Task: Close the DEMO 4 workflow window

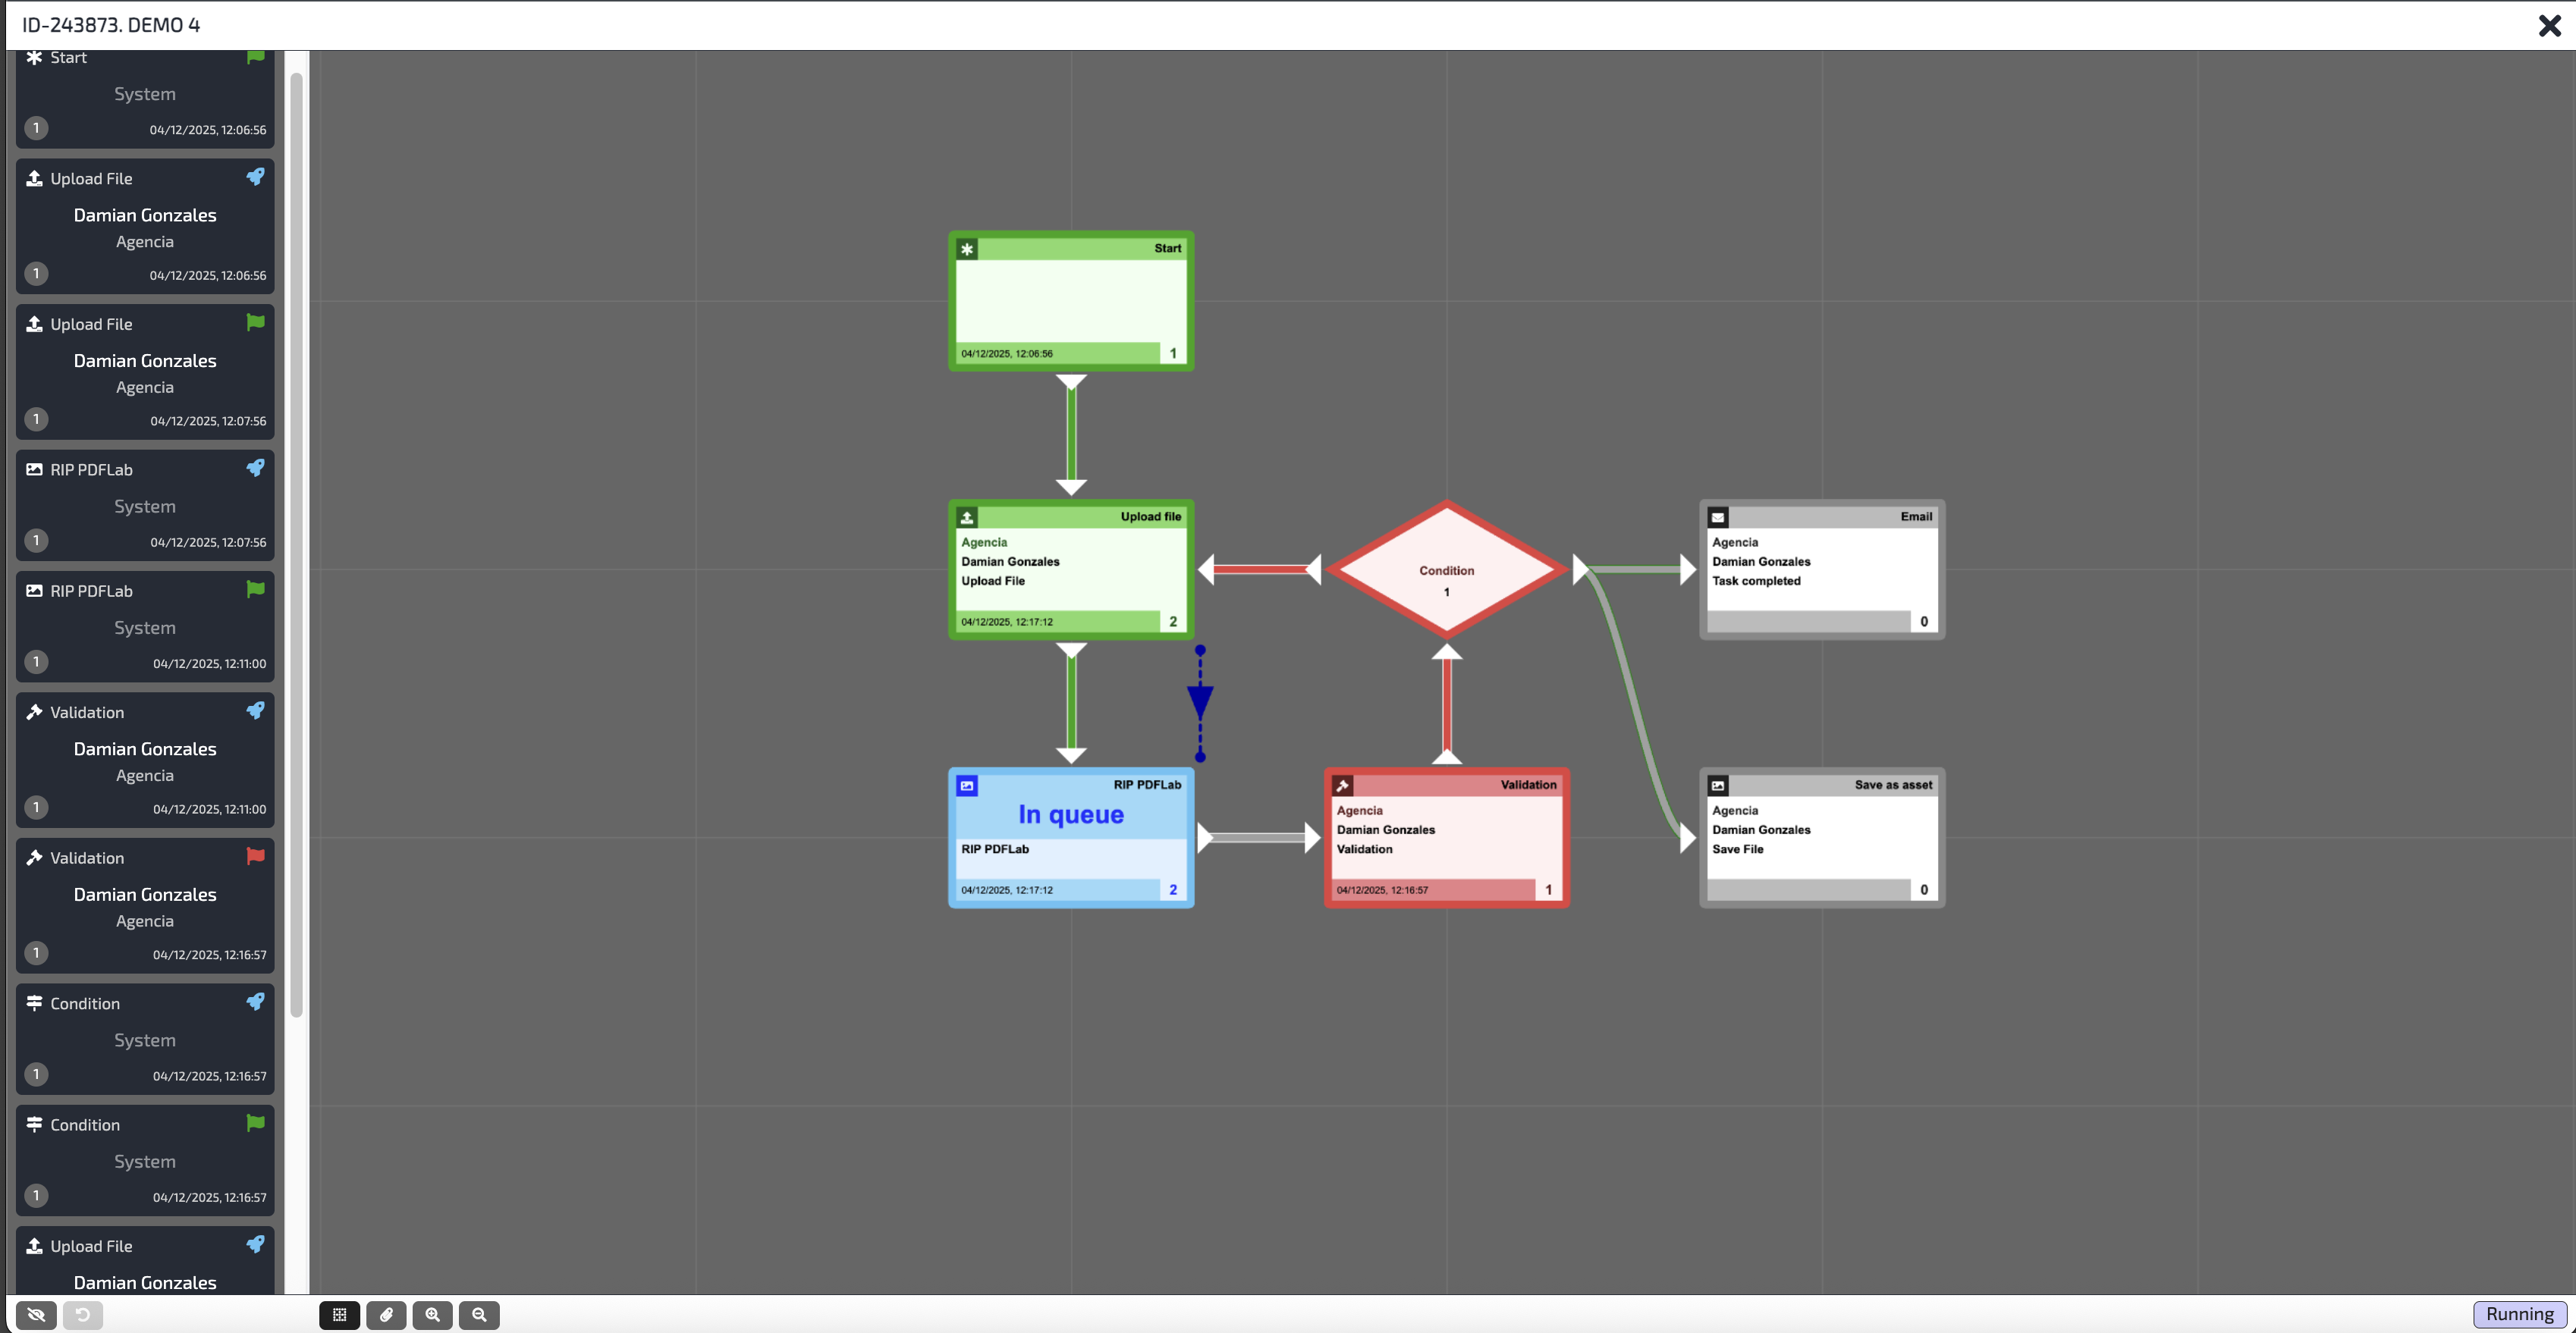Action: coord(2549,25)
